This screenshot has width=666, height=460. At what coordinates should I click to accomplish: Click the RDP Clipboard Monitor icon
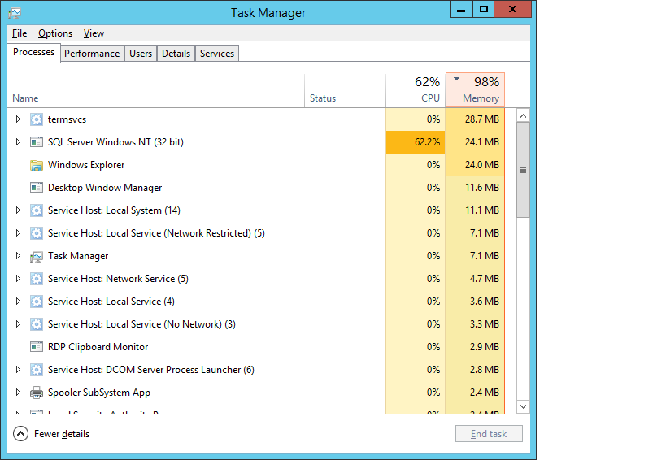pos(37,347)
